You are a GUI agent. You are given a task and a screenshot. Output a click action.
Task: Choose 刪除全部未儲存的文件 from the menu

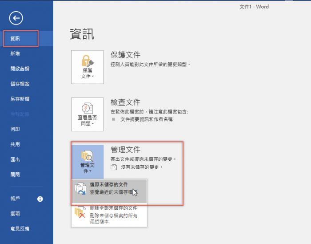pos(109,215)
